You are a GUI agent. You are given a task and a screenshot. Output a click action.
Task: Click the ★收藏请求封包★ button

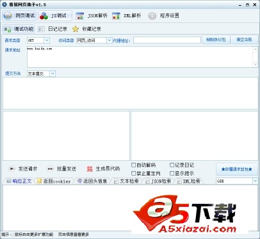tap(237, 169)
